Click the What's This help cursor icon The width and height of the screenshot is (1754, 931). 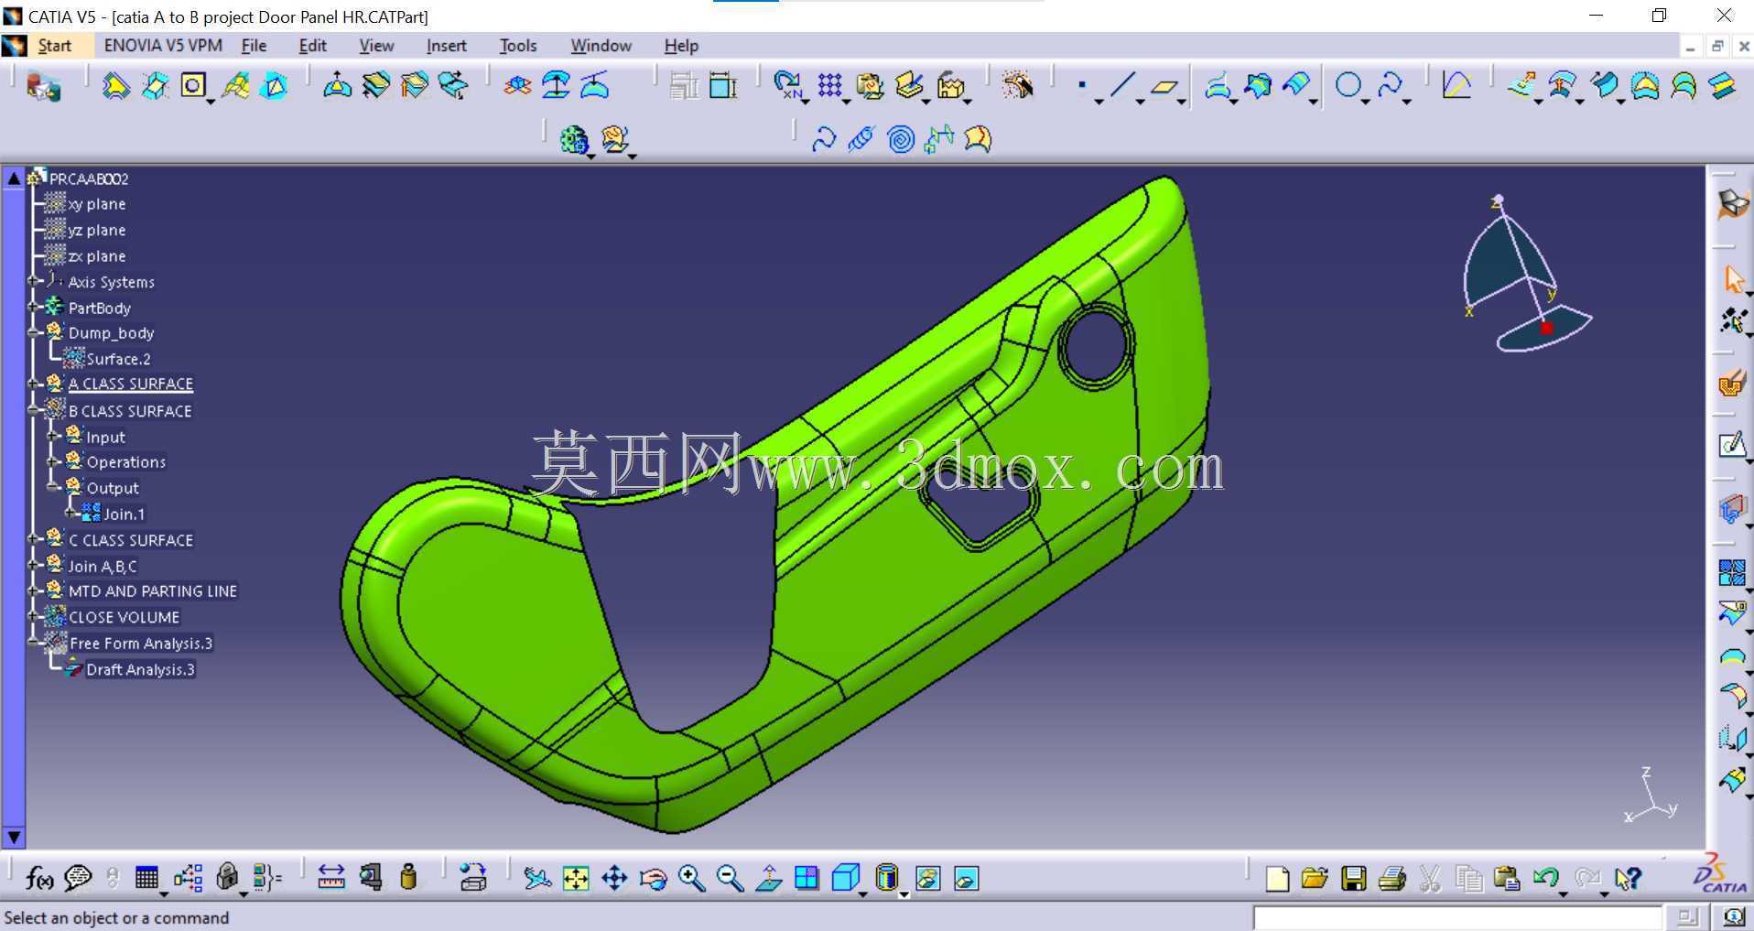(1627, 879)
